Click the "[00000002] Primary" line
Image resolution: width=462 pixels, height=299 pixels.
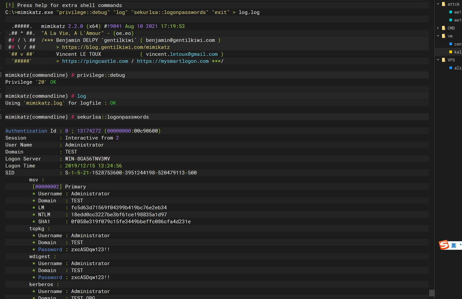(59, 187)
